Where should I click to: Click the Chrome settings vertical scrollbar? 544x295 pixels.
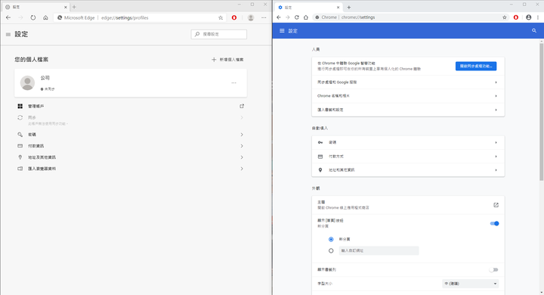(541, 111)
